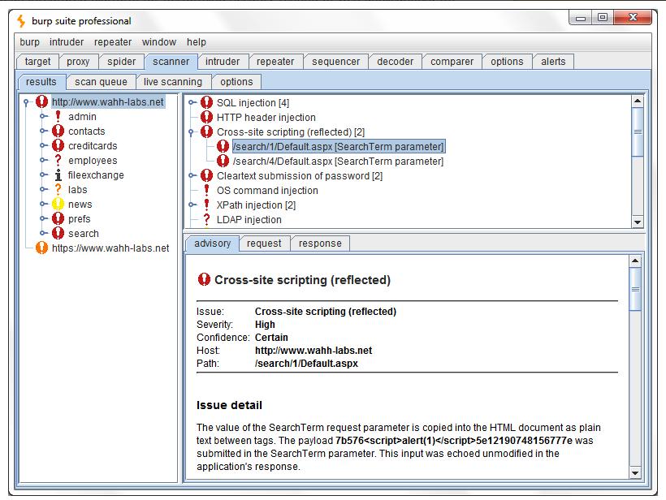Screen dimensions: 666x500
Task: Click the yellow alert icon next to news
Action: click(58, 205)
